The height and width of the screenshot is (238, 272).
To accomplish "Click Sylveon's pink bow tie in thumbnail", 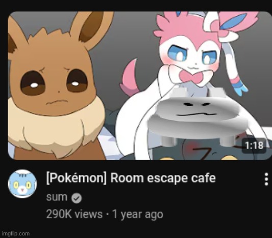I will tap(190, 76).
